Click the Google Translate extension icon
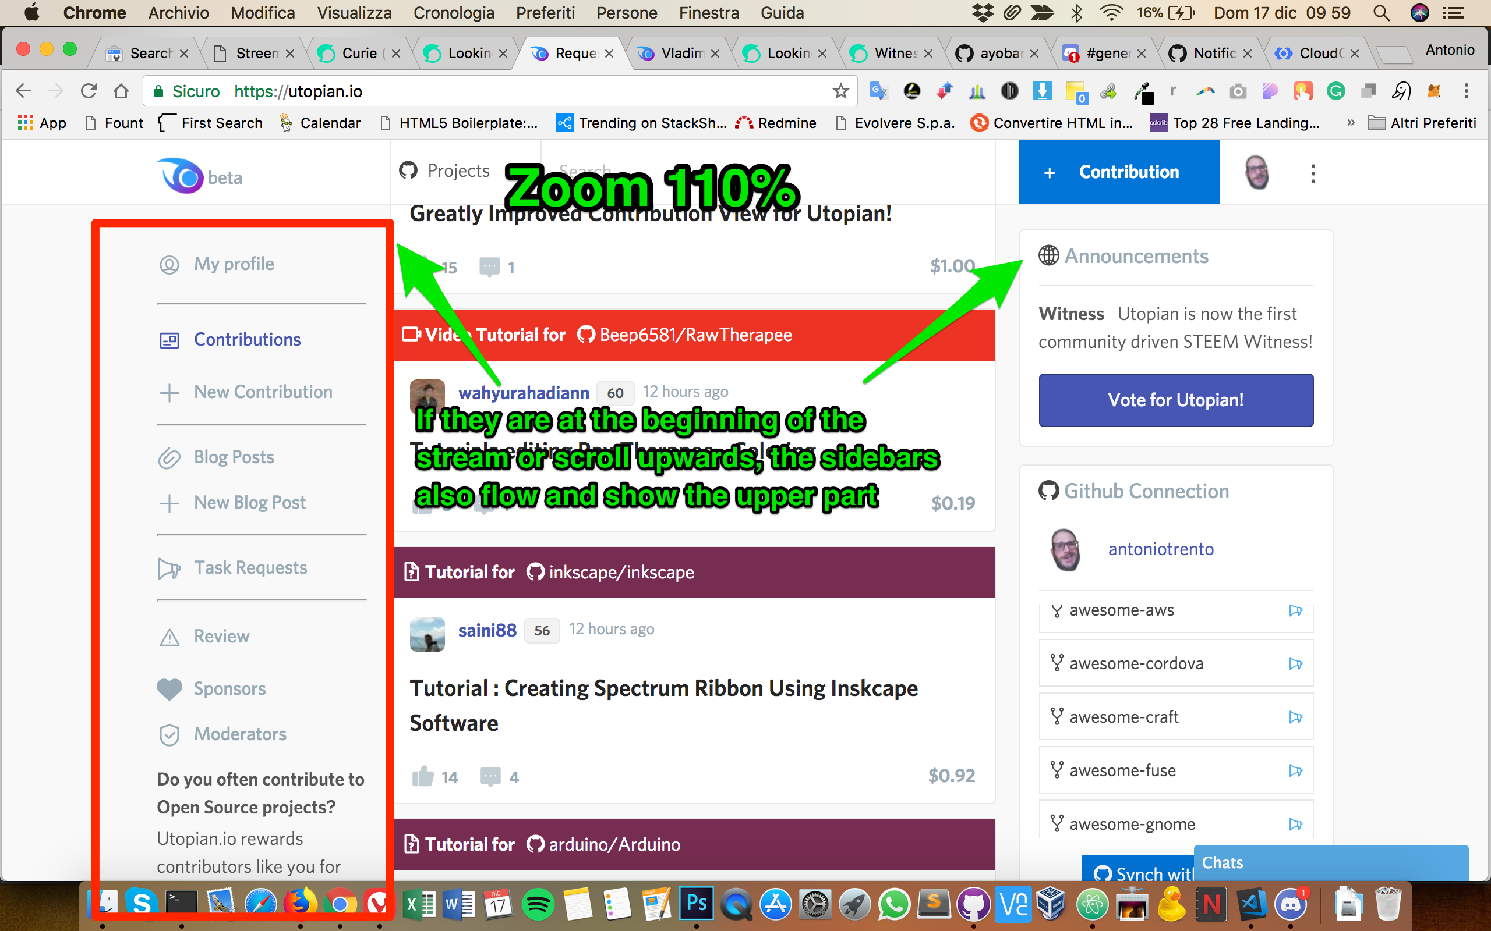Image resolution: width=1491 pixels, height=931 pixels. point(878,91)
